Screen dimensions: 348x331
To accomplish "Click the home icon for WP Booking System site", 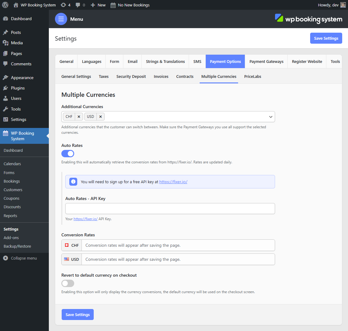I will 16,5.
